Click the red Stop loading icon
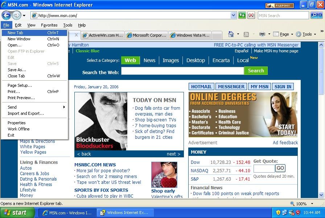Screen dimensions: 325x218 pos(251,15)
